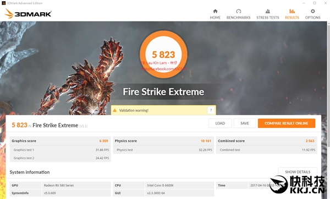Click Graphics test 1 value 31.86 FPS

[102, 150]
